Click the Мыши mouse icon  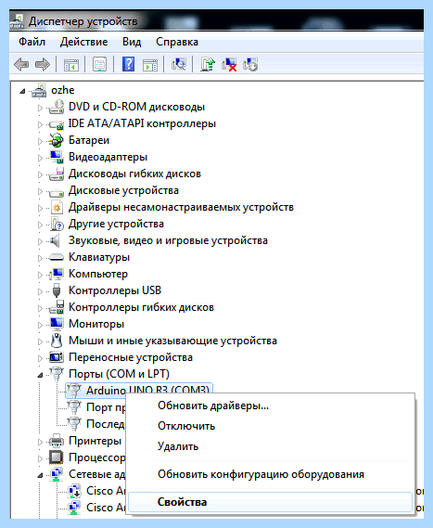(57, 341)
